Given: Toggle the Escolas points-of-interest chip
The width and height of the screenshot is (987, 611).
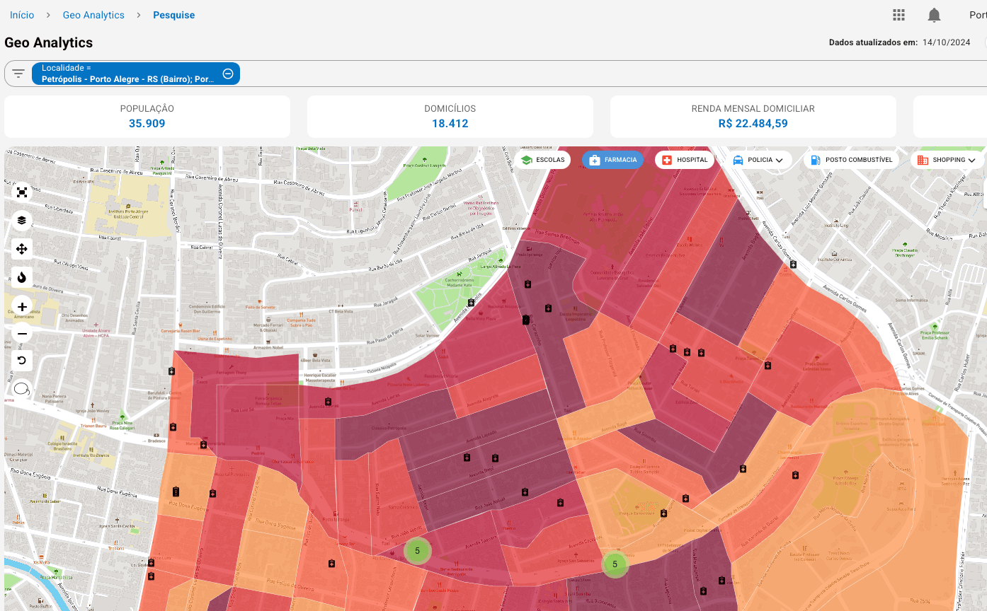Looking at the screenshot, I should click(543, 160).
